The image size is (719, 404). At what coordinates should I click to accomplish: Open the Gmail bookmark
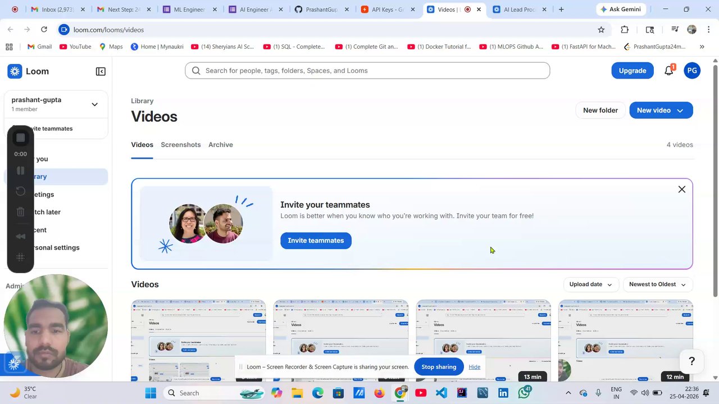click(x=39, y=47)
